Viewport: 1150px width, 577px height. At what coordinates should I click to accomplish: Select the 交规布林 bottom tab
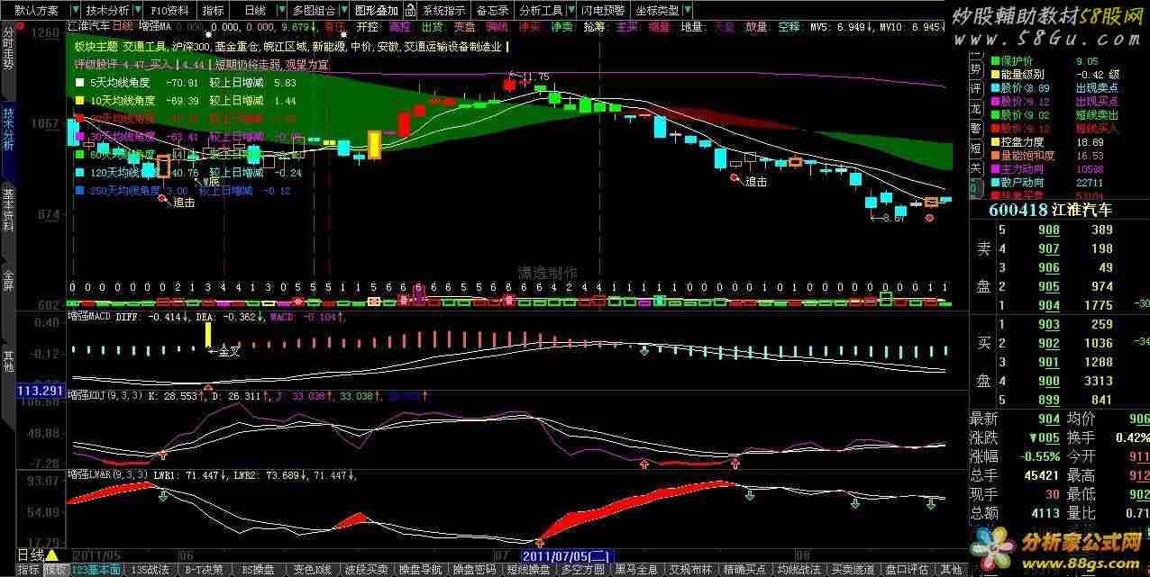pyautogui.click(x=690, y=570)
